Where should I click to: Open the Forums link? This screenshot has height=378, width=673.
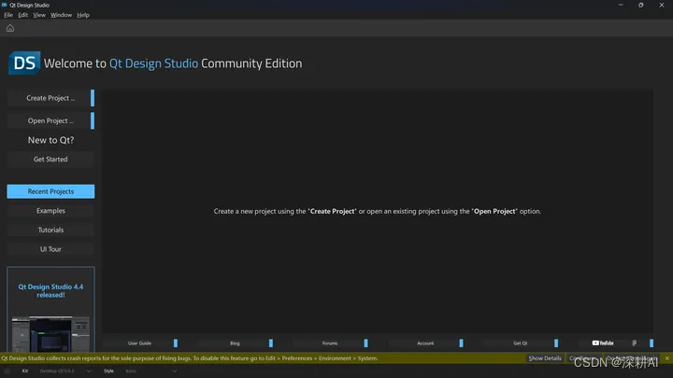point(330,343)
